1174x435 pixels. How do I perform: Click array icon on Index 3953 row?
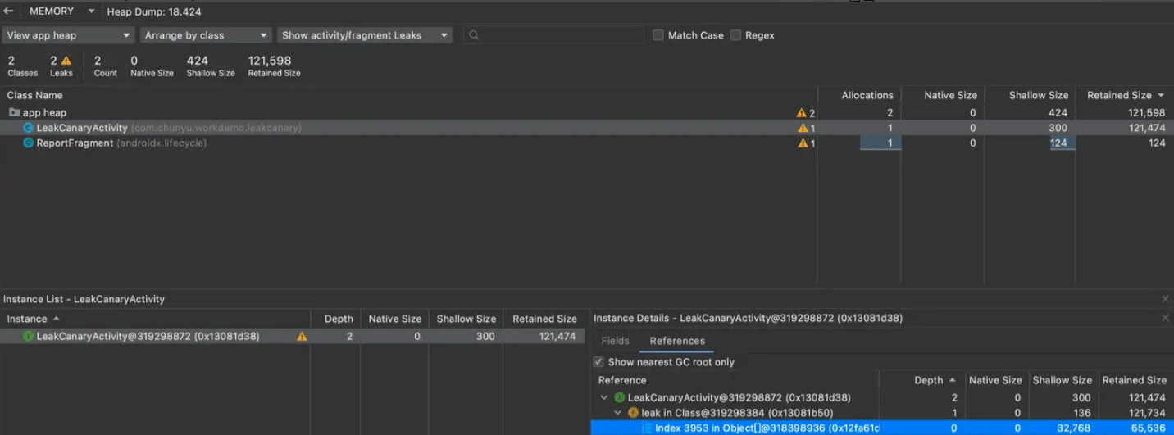click(647, 428)
